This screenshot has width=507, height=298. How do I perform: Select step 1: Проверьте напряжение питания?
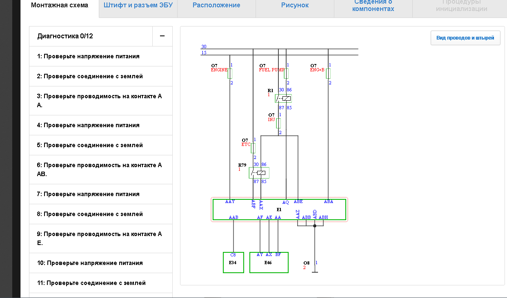click(x=101, y=56)
